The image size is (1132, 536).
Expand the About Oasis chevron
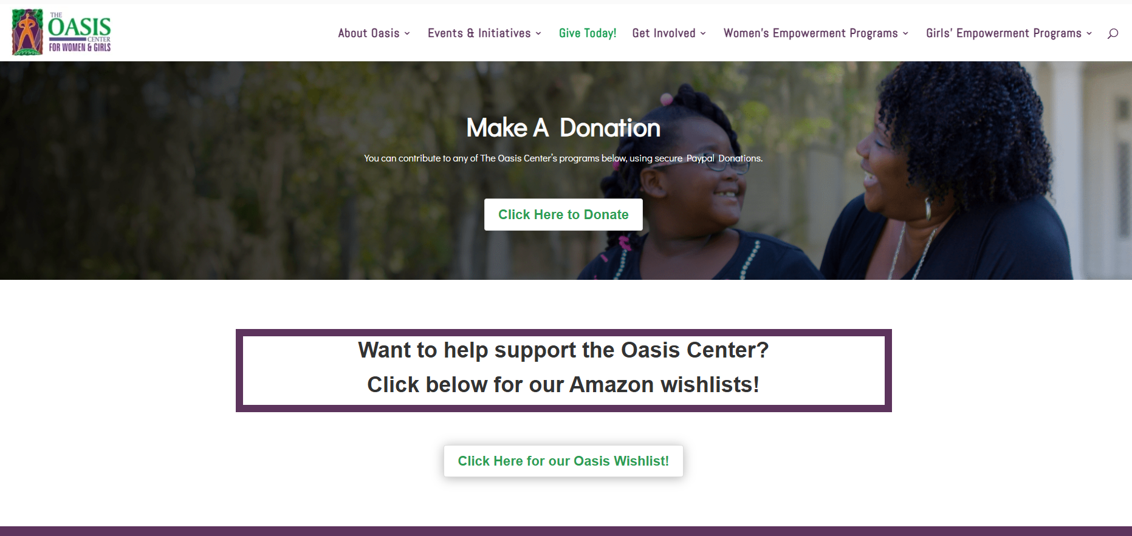407,33
